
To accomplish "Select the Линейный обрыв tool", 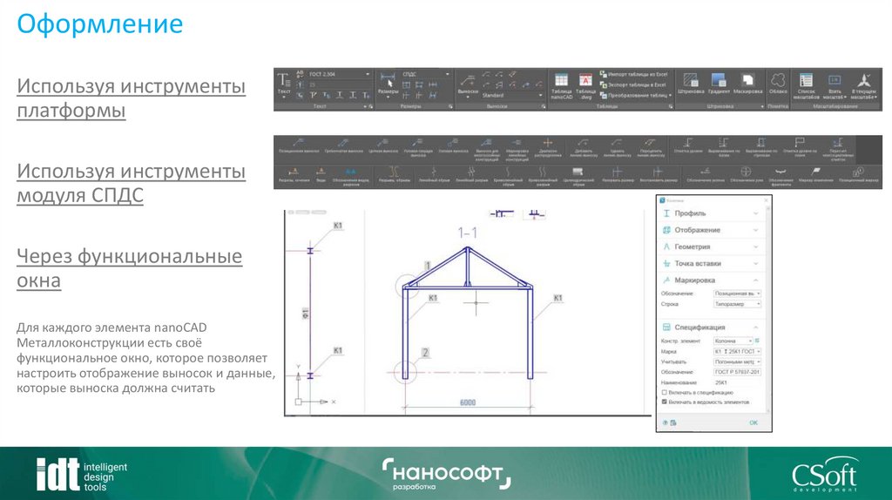I will pyautogui.click(x=434, y=174).
